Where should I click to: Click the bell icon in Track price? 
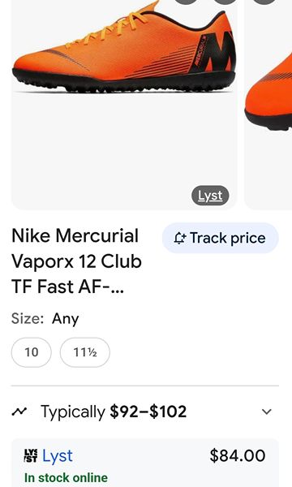point(179,238)
